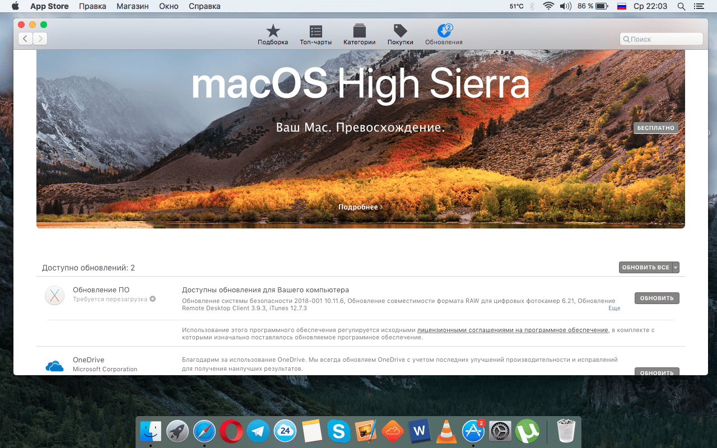Open uTorrent in the Dock
Screen dimensions: 717x448
[x=527, y=431]
